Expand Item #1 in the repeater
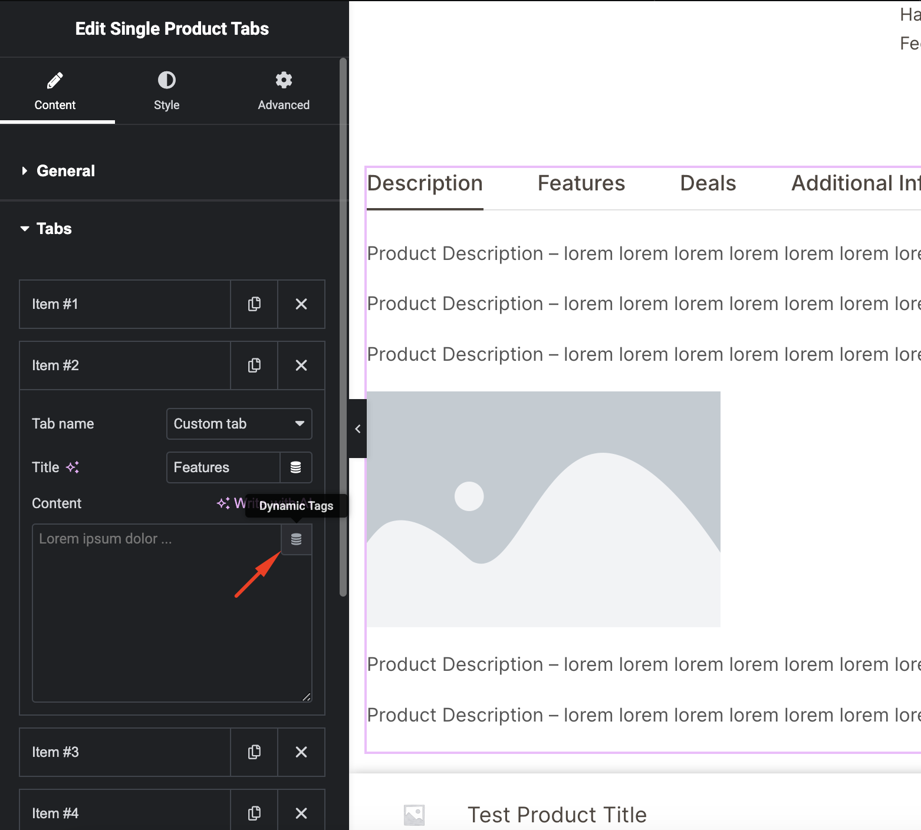Image resolution: width=921 pixels, height=830 pixels. 125,304
